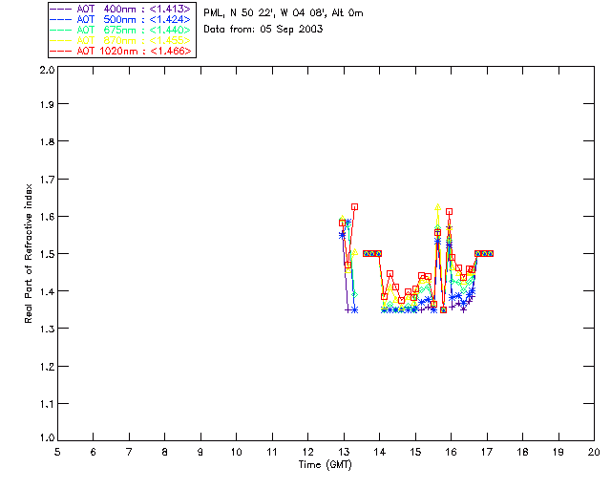611x489 pixels.
Task: Click x-axis tick label 5
Action: pyautogui.click(x=57, y=452)
